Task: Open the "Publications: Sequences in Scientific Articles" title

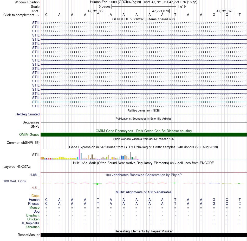Action: coord(144,119)
